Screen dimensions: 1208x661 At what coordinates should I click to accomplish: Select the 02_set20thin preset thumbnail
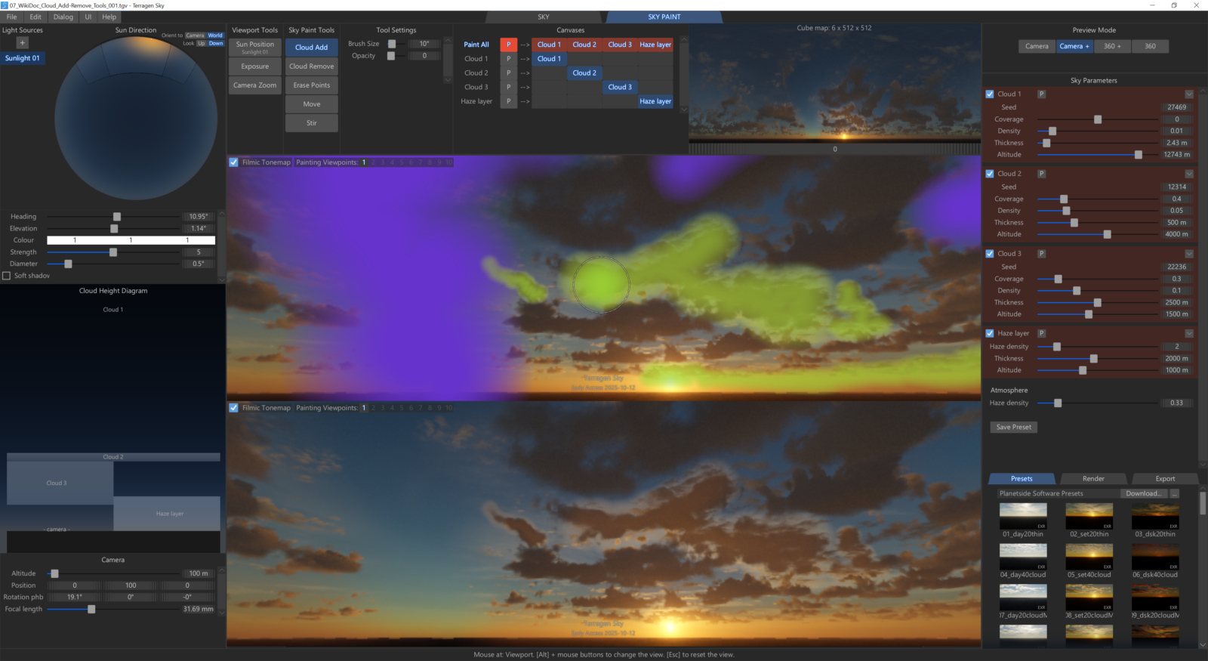[1089, 517]
